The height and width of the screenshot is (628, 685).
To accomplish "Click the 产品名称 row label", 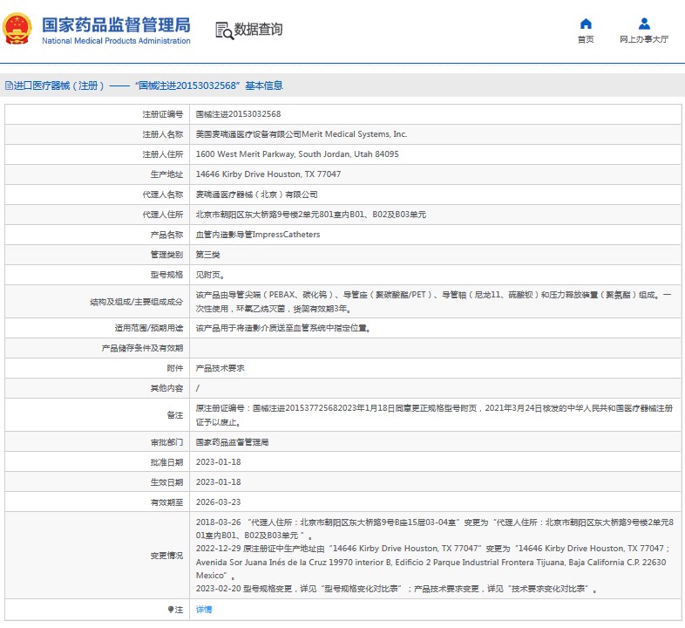I will point(166,235).
